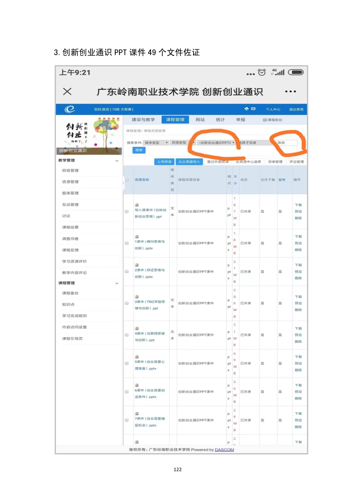Click file icon of 3课件 row
355x502 pixels.
[x=137, y=297]
